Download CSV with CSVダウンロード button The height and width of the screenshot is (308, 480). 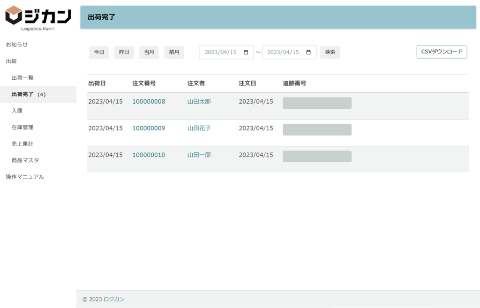pos(442,52)
